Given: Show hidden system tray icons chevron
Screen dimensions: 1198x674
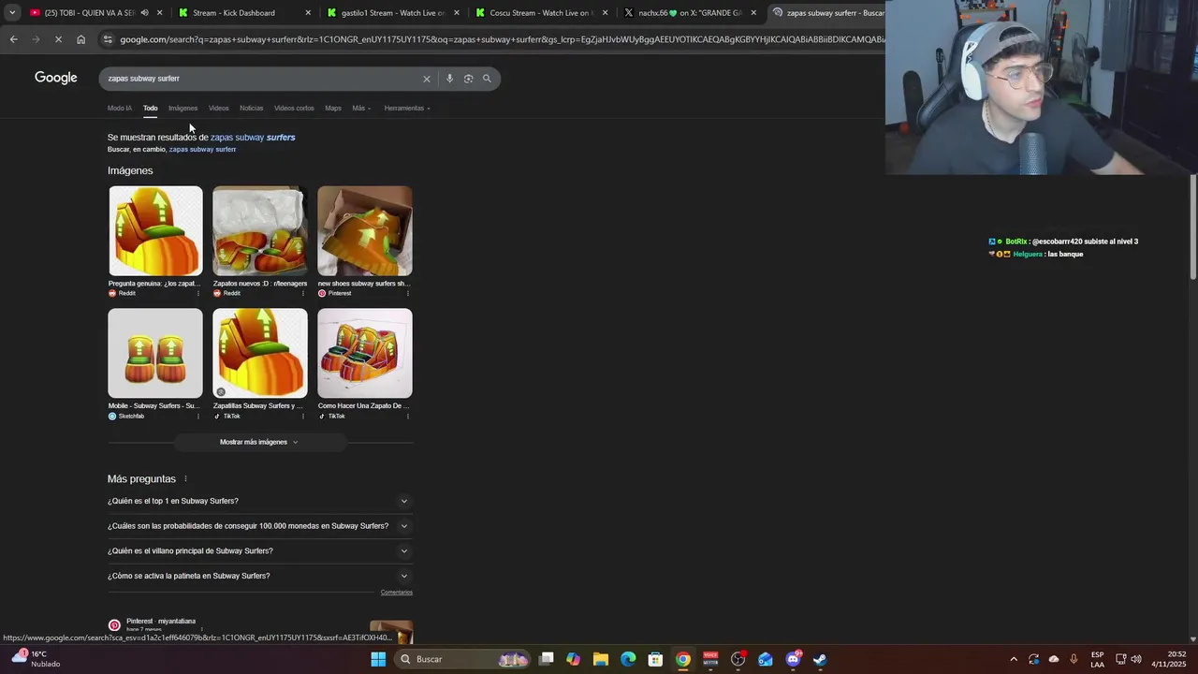Looking at the screenshot, I should 1013,659.
